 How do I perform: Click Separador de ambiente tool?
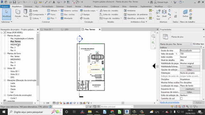pos(136,14)
